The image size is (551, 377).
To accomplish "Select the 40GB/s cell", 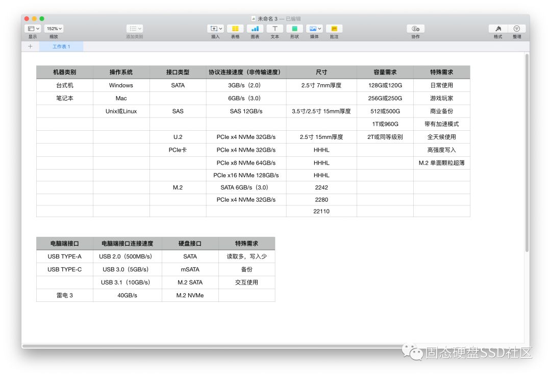I will coord(128,295).
